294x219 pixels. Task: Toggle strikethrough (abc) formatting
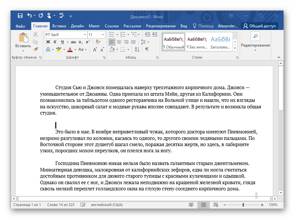[x=73, y=42]
